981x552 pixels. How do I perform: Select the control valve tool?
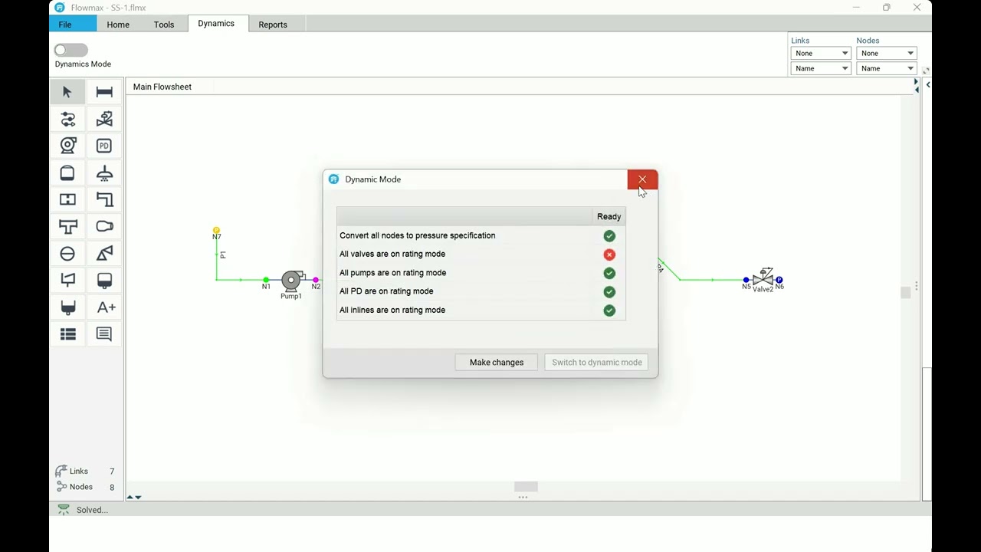click(x=104, y=119)
